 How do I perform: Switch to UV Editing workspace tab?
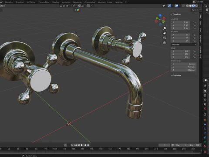[x=31, y=2]
